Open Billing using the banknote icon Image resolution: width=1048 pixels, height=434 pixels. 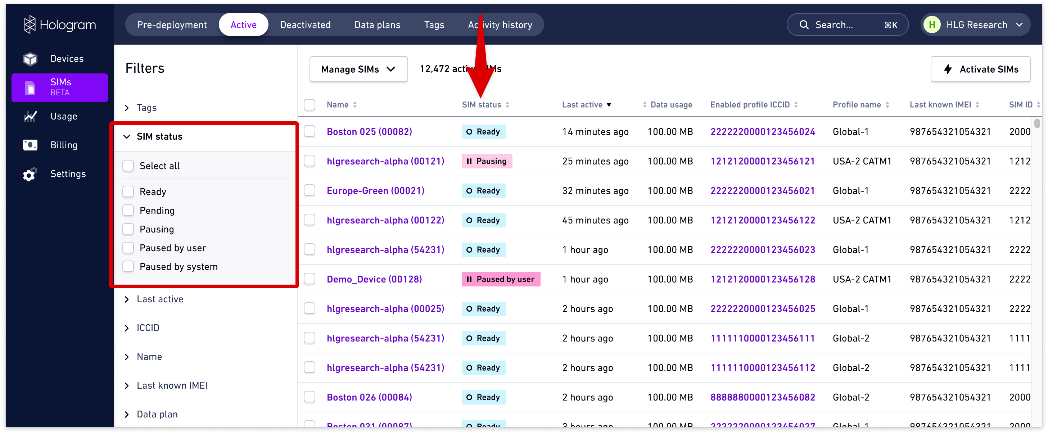[x=30, y=145]
